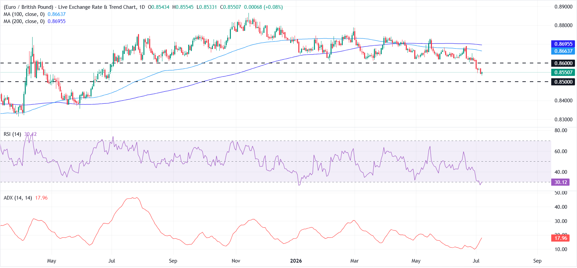
Task: Click the red 17.96 ADX axis tag
Action: click(560, 238)
